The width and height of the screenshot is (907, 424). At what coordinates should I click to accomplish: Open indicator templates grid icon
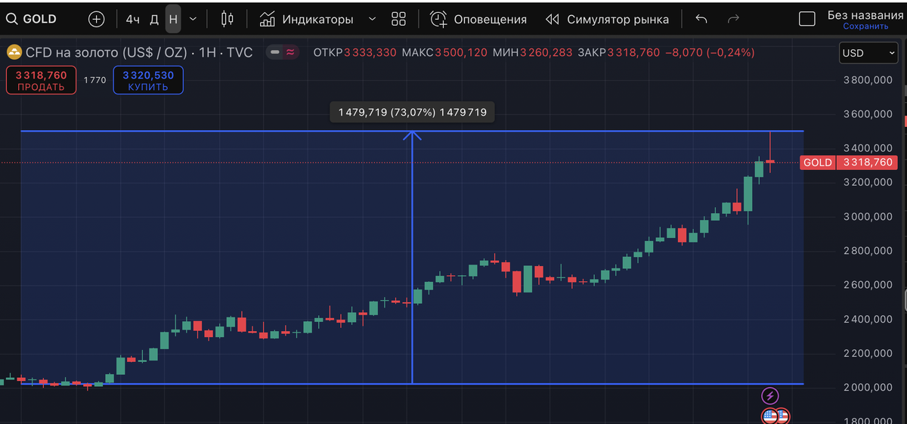click(x=399, y=19)
